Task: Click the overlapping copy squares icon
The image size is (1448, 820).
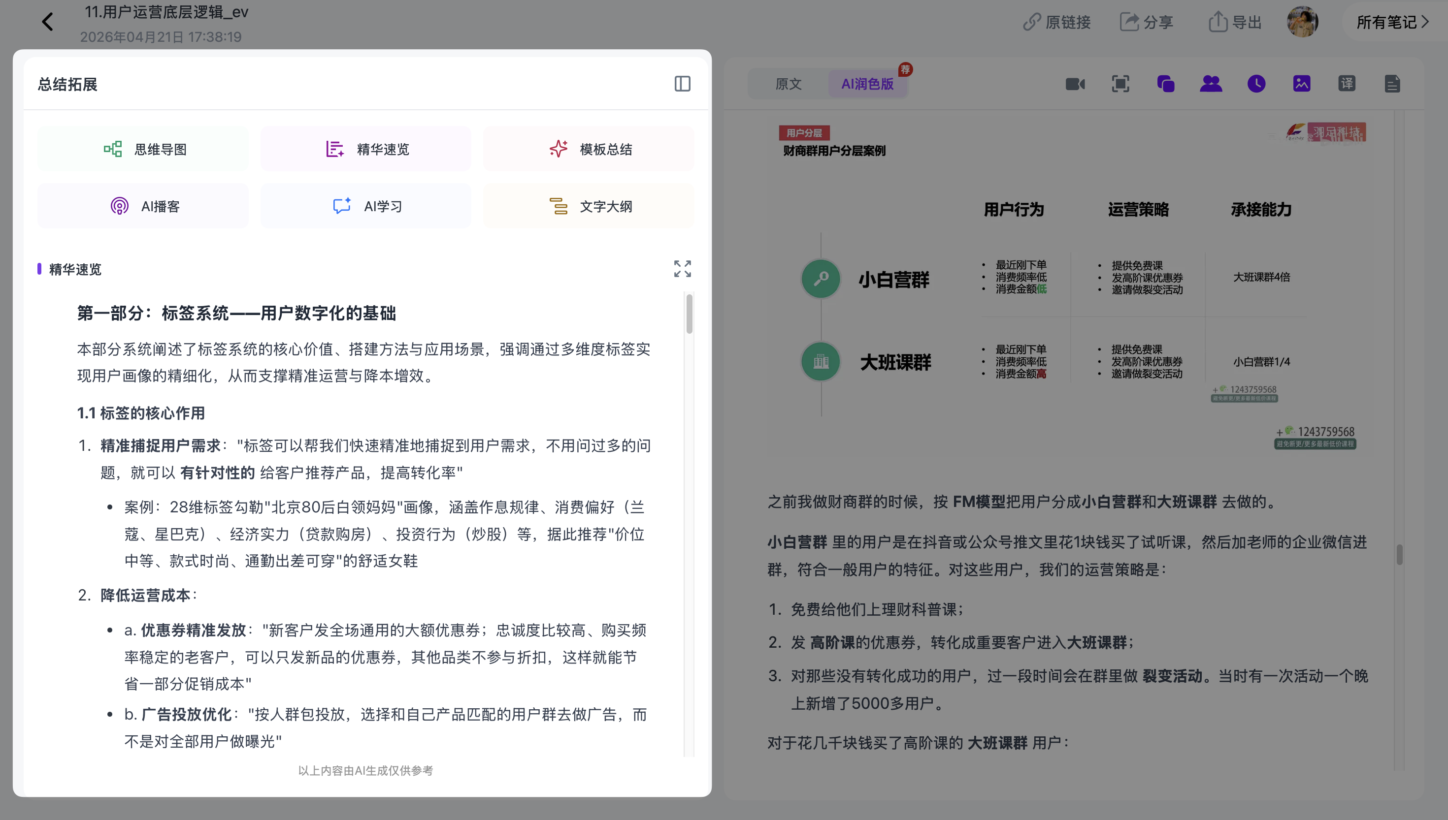Action: 1166,84
